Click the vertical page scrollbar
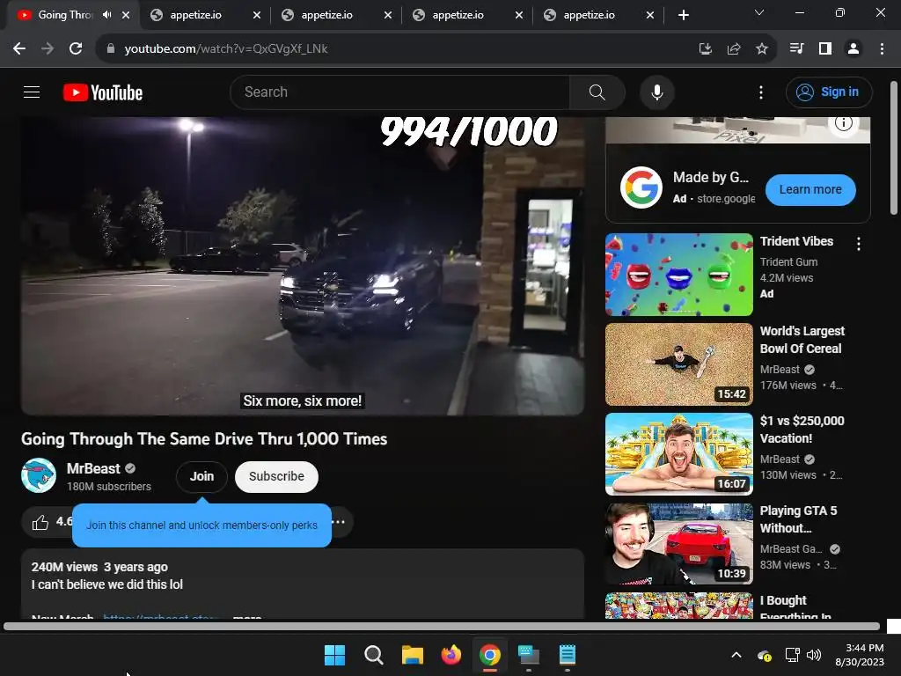Screen dimensions: 901x676 pos(894,148)
